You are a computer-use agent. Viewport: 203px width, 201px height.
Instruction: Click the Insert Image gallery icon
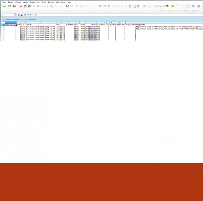coord(167,6)
